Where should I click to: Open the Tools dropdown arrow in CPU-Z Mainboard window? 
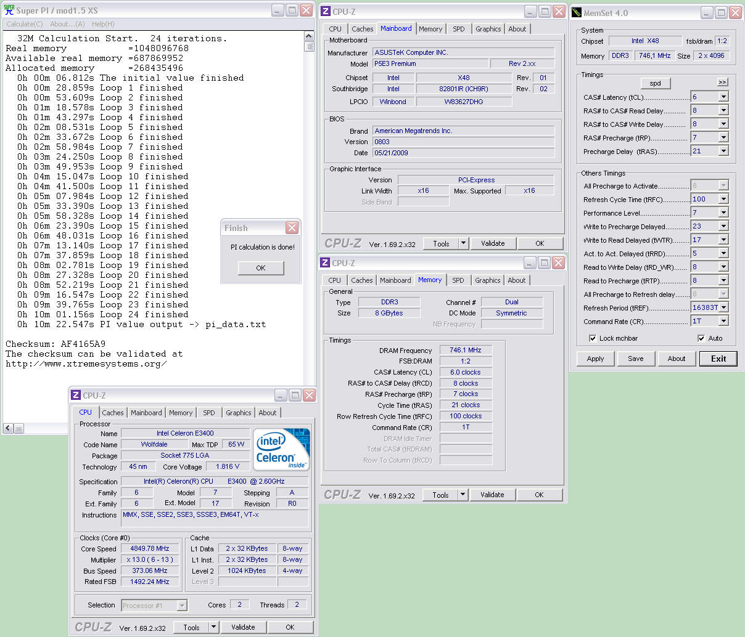463,243
